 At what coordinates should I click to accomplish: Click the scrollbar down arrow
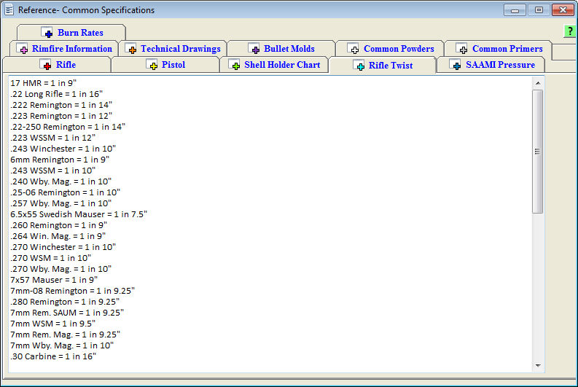(538, 366)
